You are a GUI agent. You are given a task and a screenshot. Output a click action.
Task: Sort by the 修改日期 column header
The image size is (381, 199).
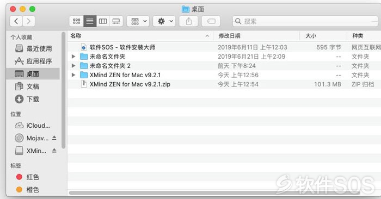point(256,36)
